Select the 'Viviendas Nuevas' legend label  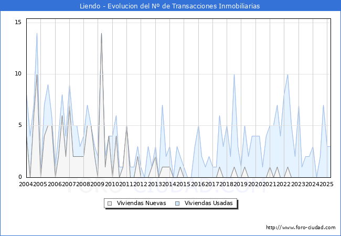point(141,203)
